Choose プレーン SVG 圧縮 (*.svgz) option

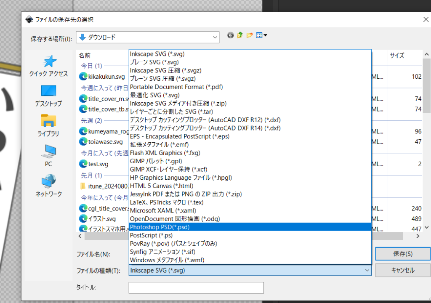click(x=250, y=79)
